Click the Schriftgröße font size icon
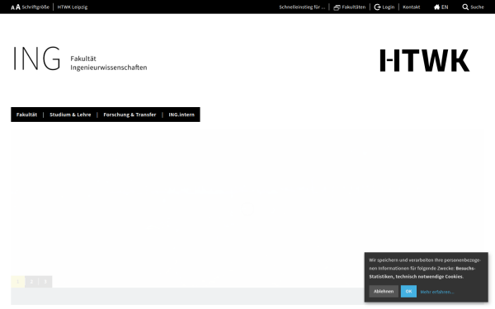The width and height of the screenshot is (495, 309). 16,7
